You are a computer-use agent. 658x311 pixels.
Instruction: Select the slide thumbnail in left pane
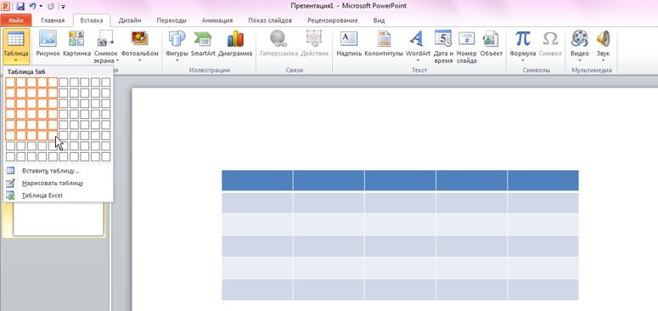pos(59,218)
